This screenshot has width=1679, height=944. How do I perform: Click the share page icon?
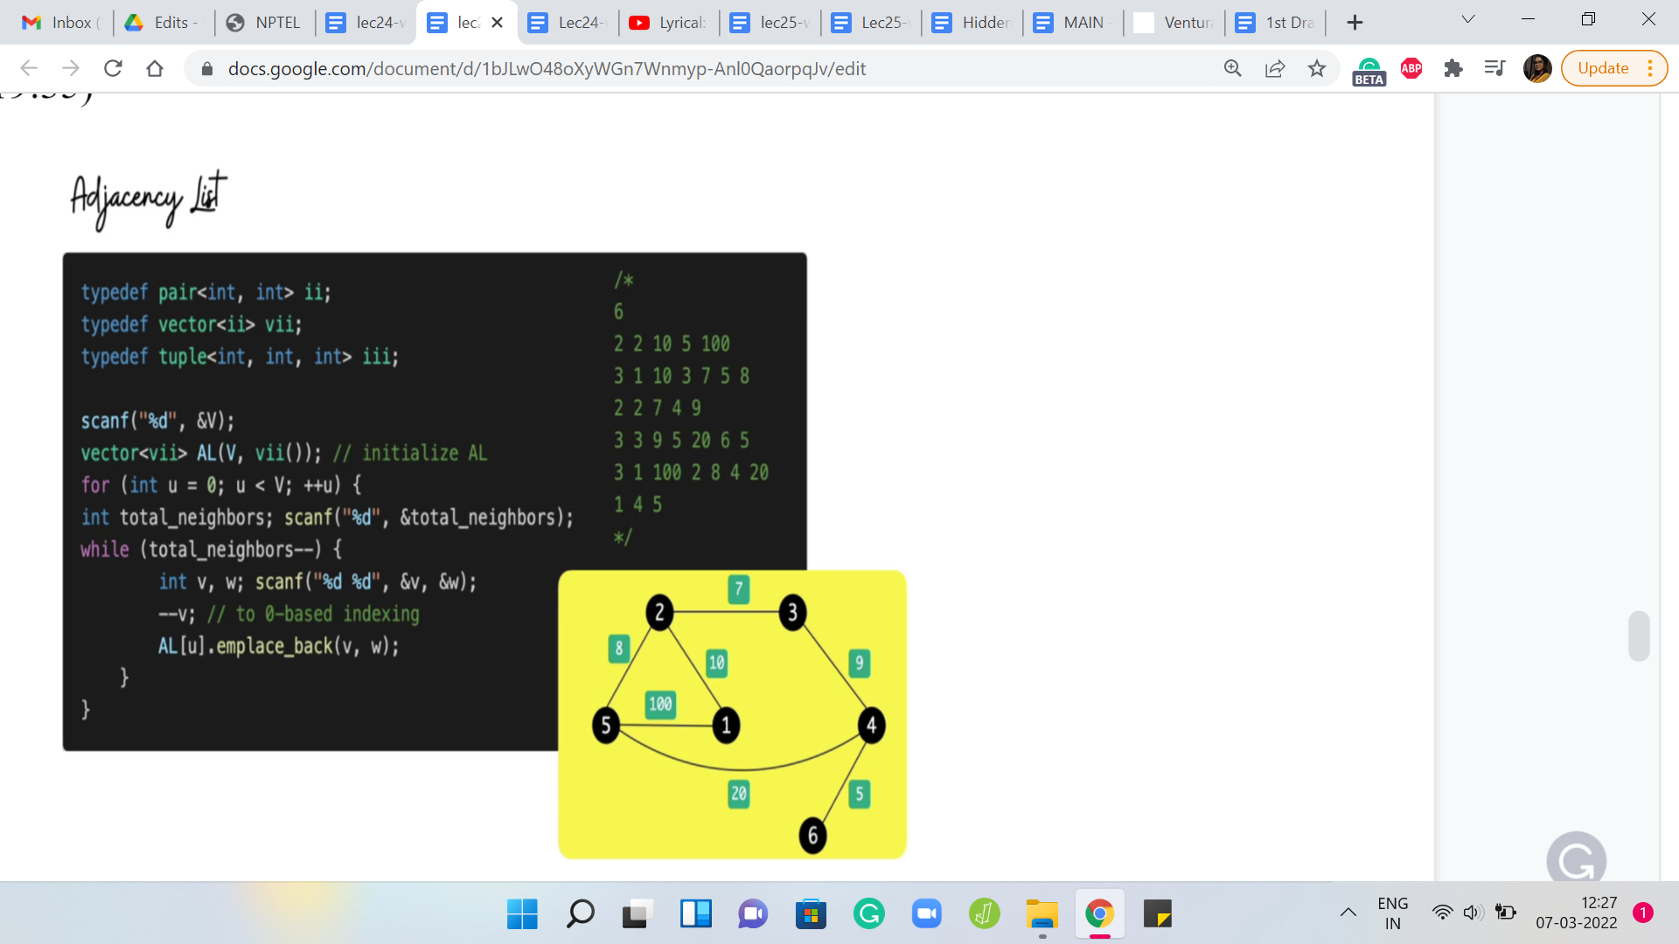1275,68
